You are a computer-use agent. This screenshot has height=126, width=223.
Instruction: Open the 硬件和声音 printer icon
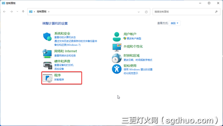[47, 65]
